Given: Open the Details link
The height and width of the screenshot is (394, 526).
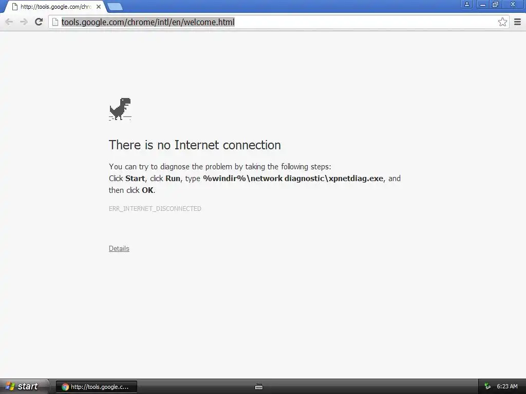Looking at the screenshot, I should 119,249.
